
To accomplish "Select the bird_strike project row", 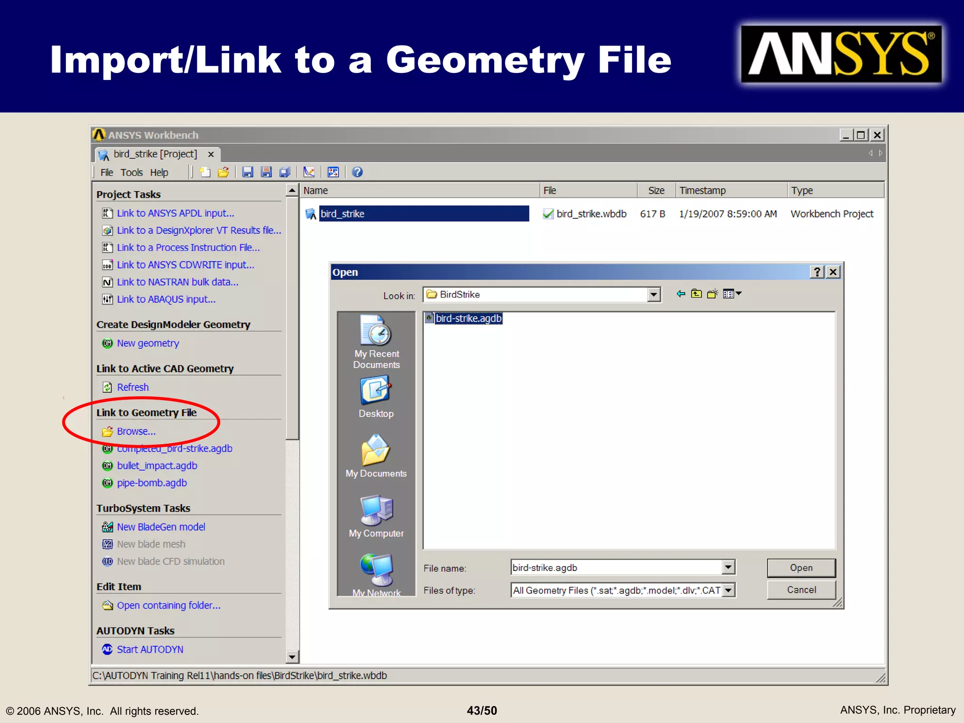I will (424, 214).
